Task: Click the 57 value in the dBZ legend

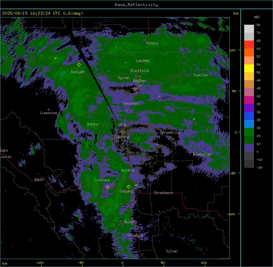Action: [258, 57]
